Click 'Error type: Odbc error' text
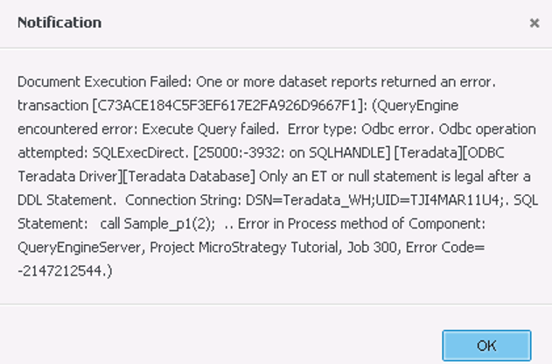The height and width of the screenshot is (364, 552). (x=360, y=129)
